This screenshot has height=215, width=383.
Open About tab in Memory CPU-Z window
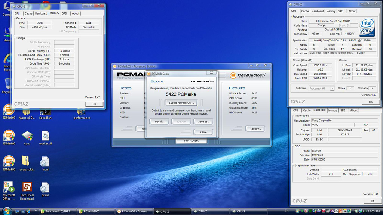pyautogui.click(x=76, y=13)
